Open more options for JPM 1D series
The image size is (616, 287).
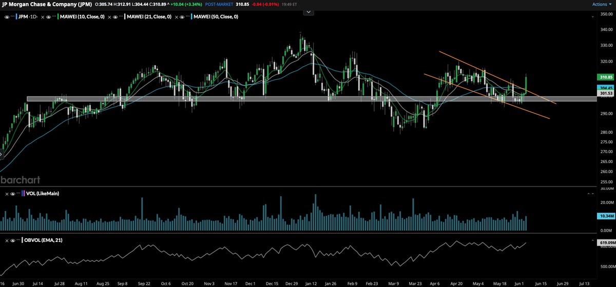(12, 16)
